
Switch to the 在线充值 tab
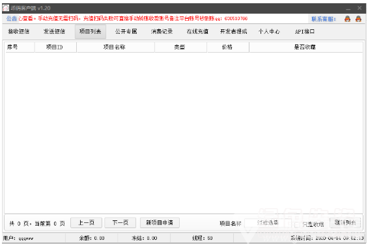(x=197, y=31)
